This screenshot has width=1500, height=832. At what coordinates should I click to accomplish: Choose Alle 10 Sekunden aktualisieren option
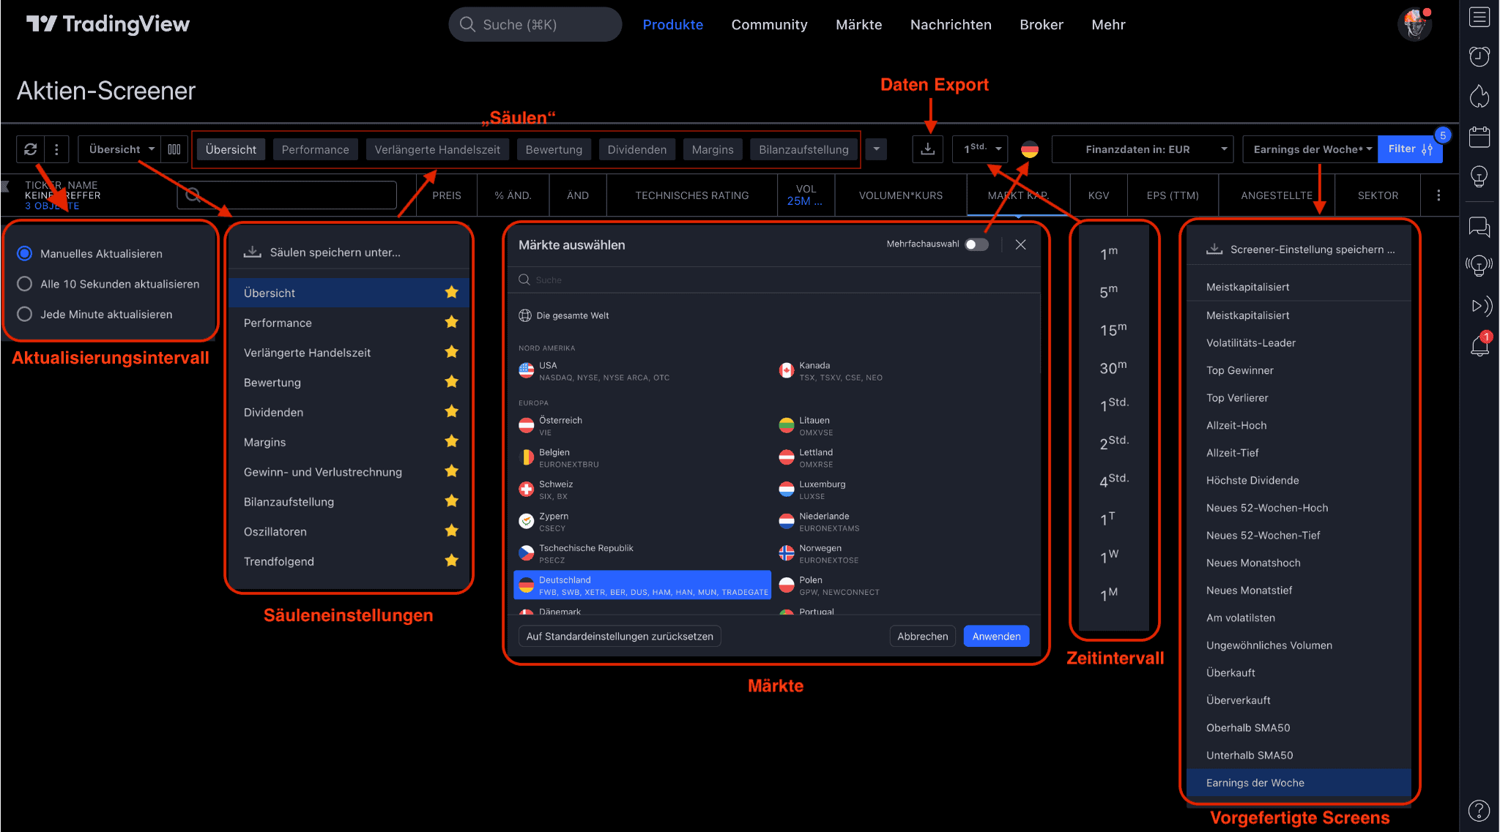(x=24, y=284)
